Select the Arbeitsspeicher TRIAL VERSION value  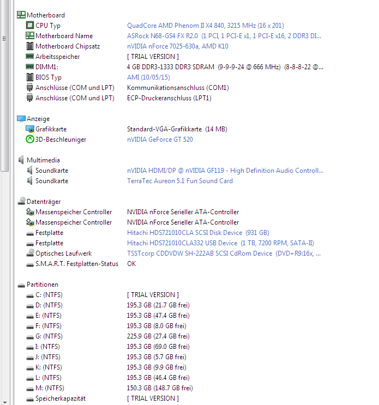pyautogui.click(x=153, y=56)
